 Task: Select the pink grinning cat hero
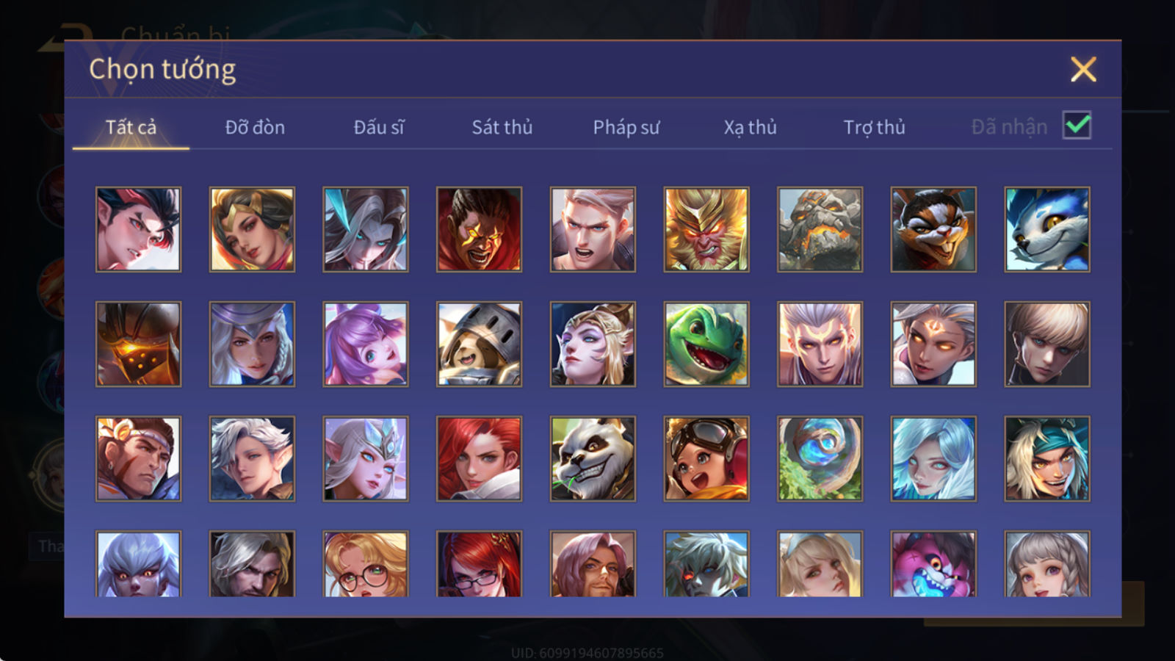click(933, 563)
